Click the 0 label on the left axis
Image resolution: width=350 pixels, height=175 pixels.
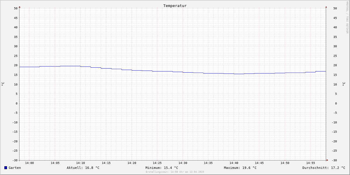coord(17,104)
